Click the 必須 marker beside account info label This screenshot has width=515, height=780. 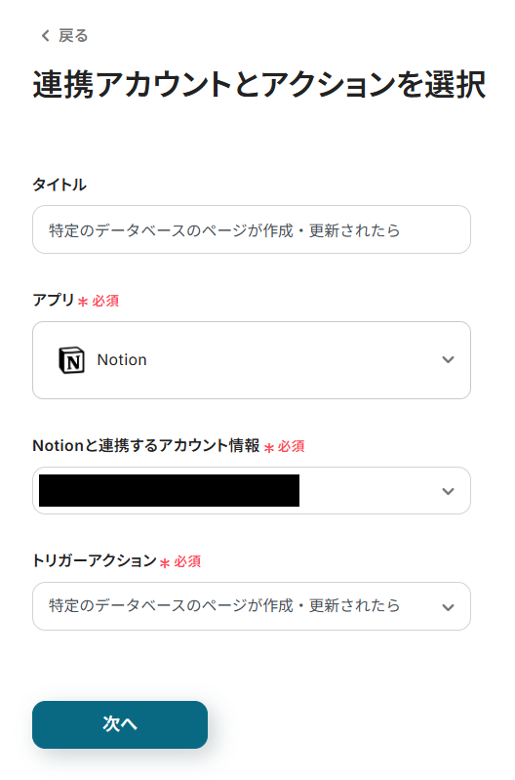pyautogui.click(x=292, y=447)
